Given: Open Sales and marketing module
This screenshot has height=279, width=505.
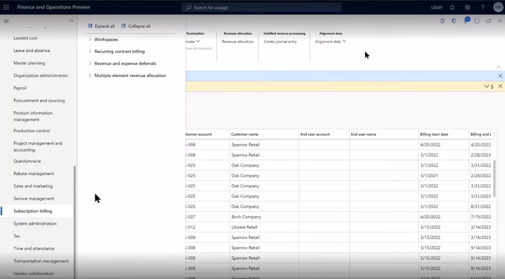Looking at the screenshot, I should [x=33, y=186].
